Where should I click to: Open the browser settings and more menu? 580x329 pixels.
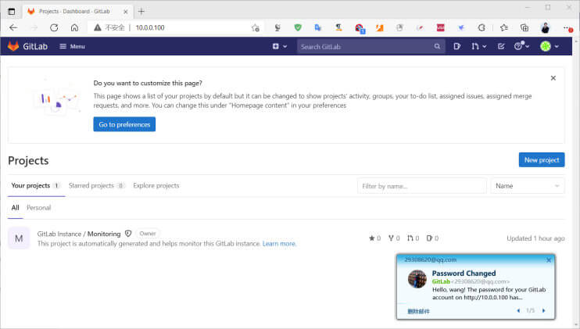click(567, 28)
